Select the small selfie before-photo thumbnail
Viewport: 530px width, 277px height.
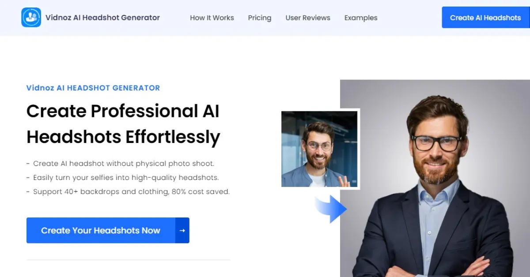point(321,149)
